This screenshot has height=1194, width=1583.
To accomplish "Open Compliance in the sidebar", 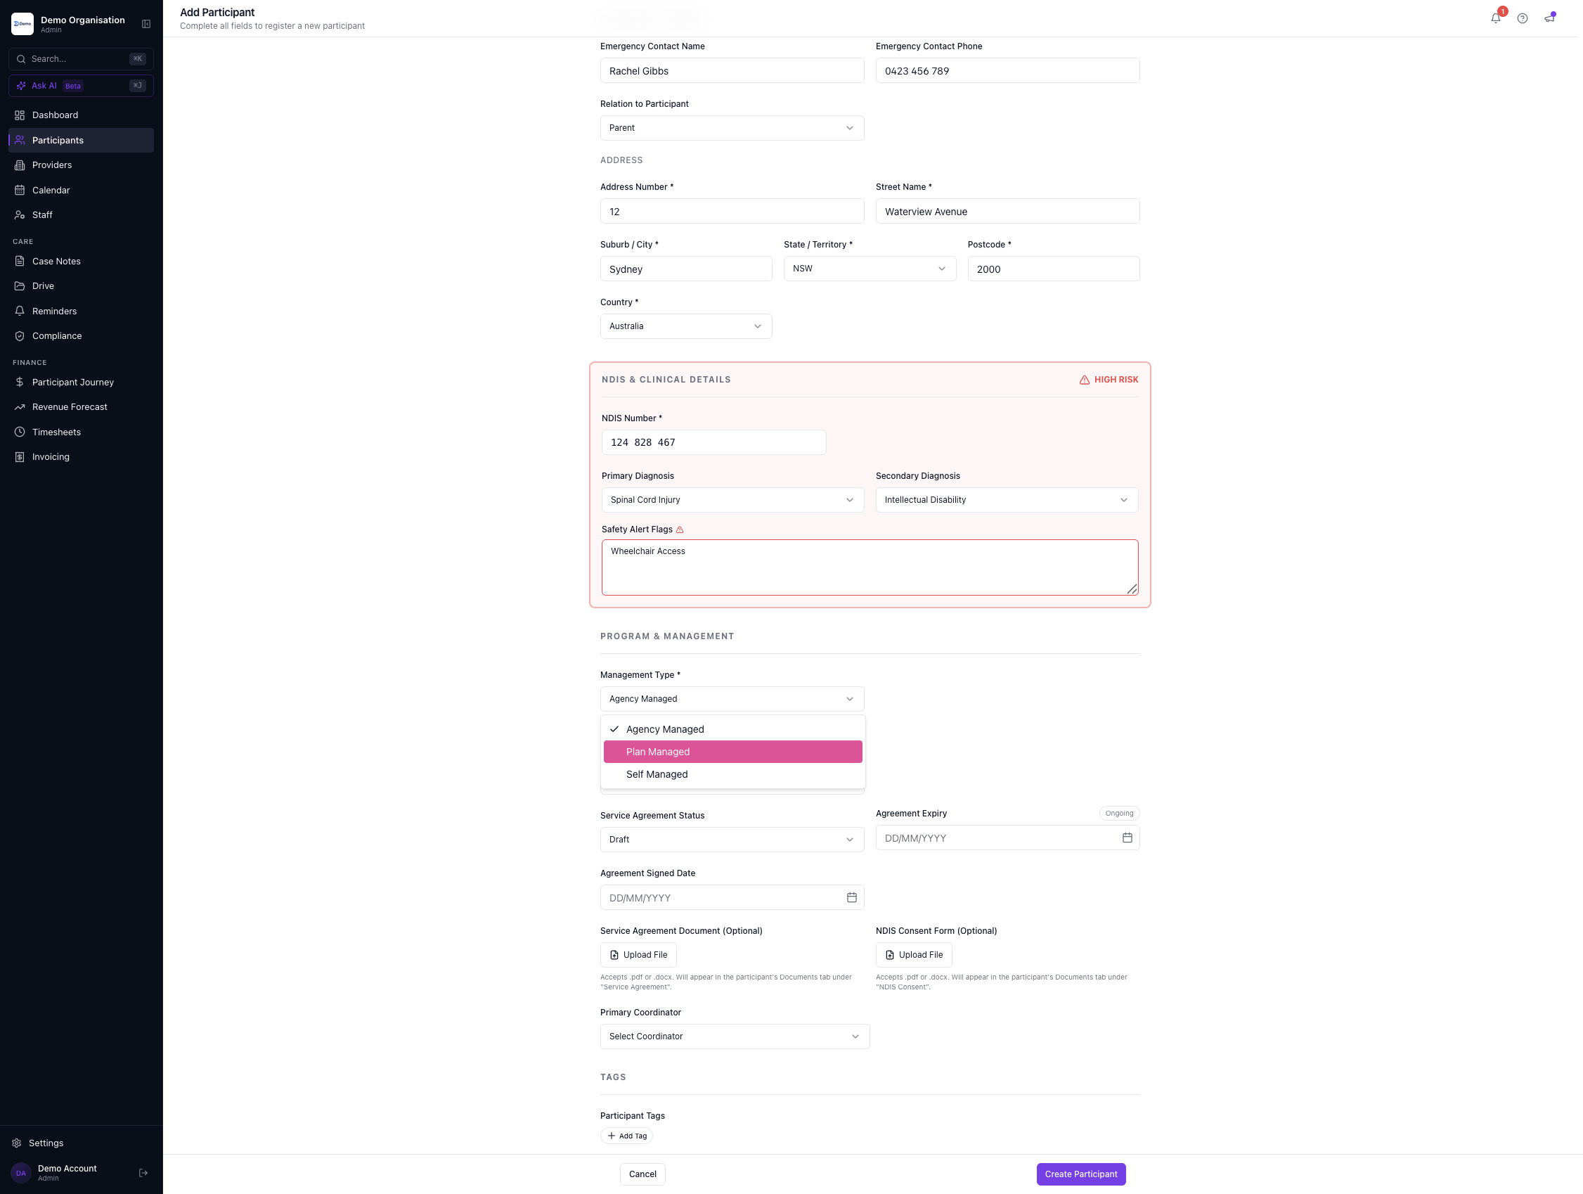I will (81, 335).
